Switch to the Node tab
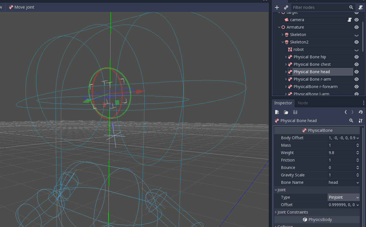 (x=303, y=103)
